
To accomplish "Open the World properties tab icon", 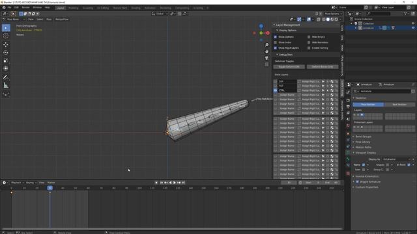I will coord(348,126).
